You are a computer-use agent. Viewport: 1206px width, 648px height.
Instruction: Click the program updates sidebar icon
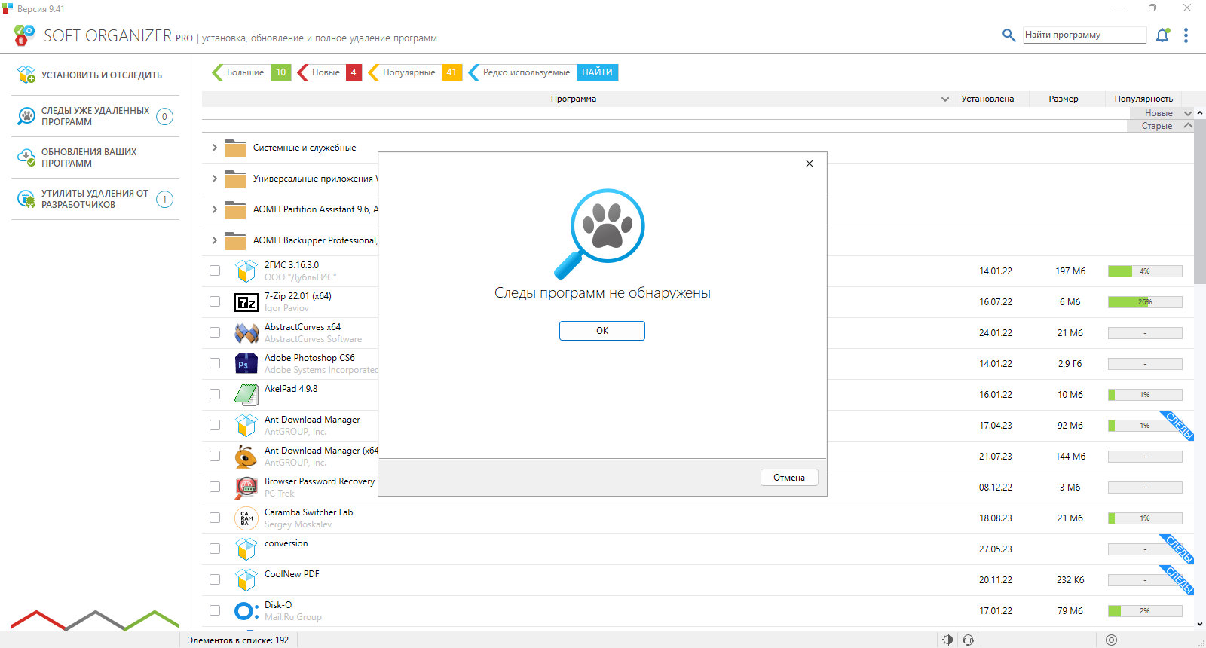(26, 157)
